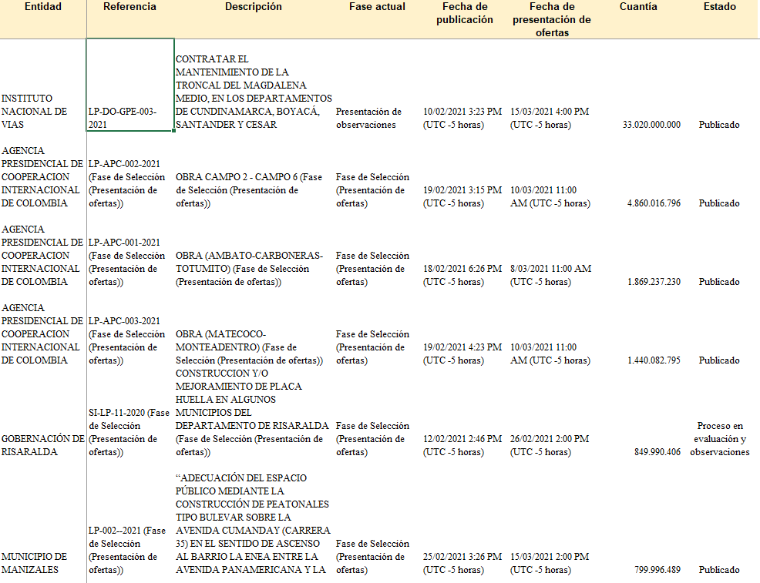Image resolution: width=760 pixels, height=583 pixels.
Task: Click the 26/02/2021 2:00 PM date cell
Action: click(x=550, y=445)
